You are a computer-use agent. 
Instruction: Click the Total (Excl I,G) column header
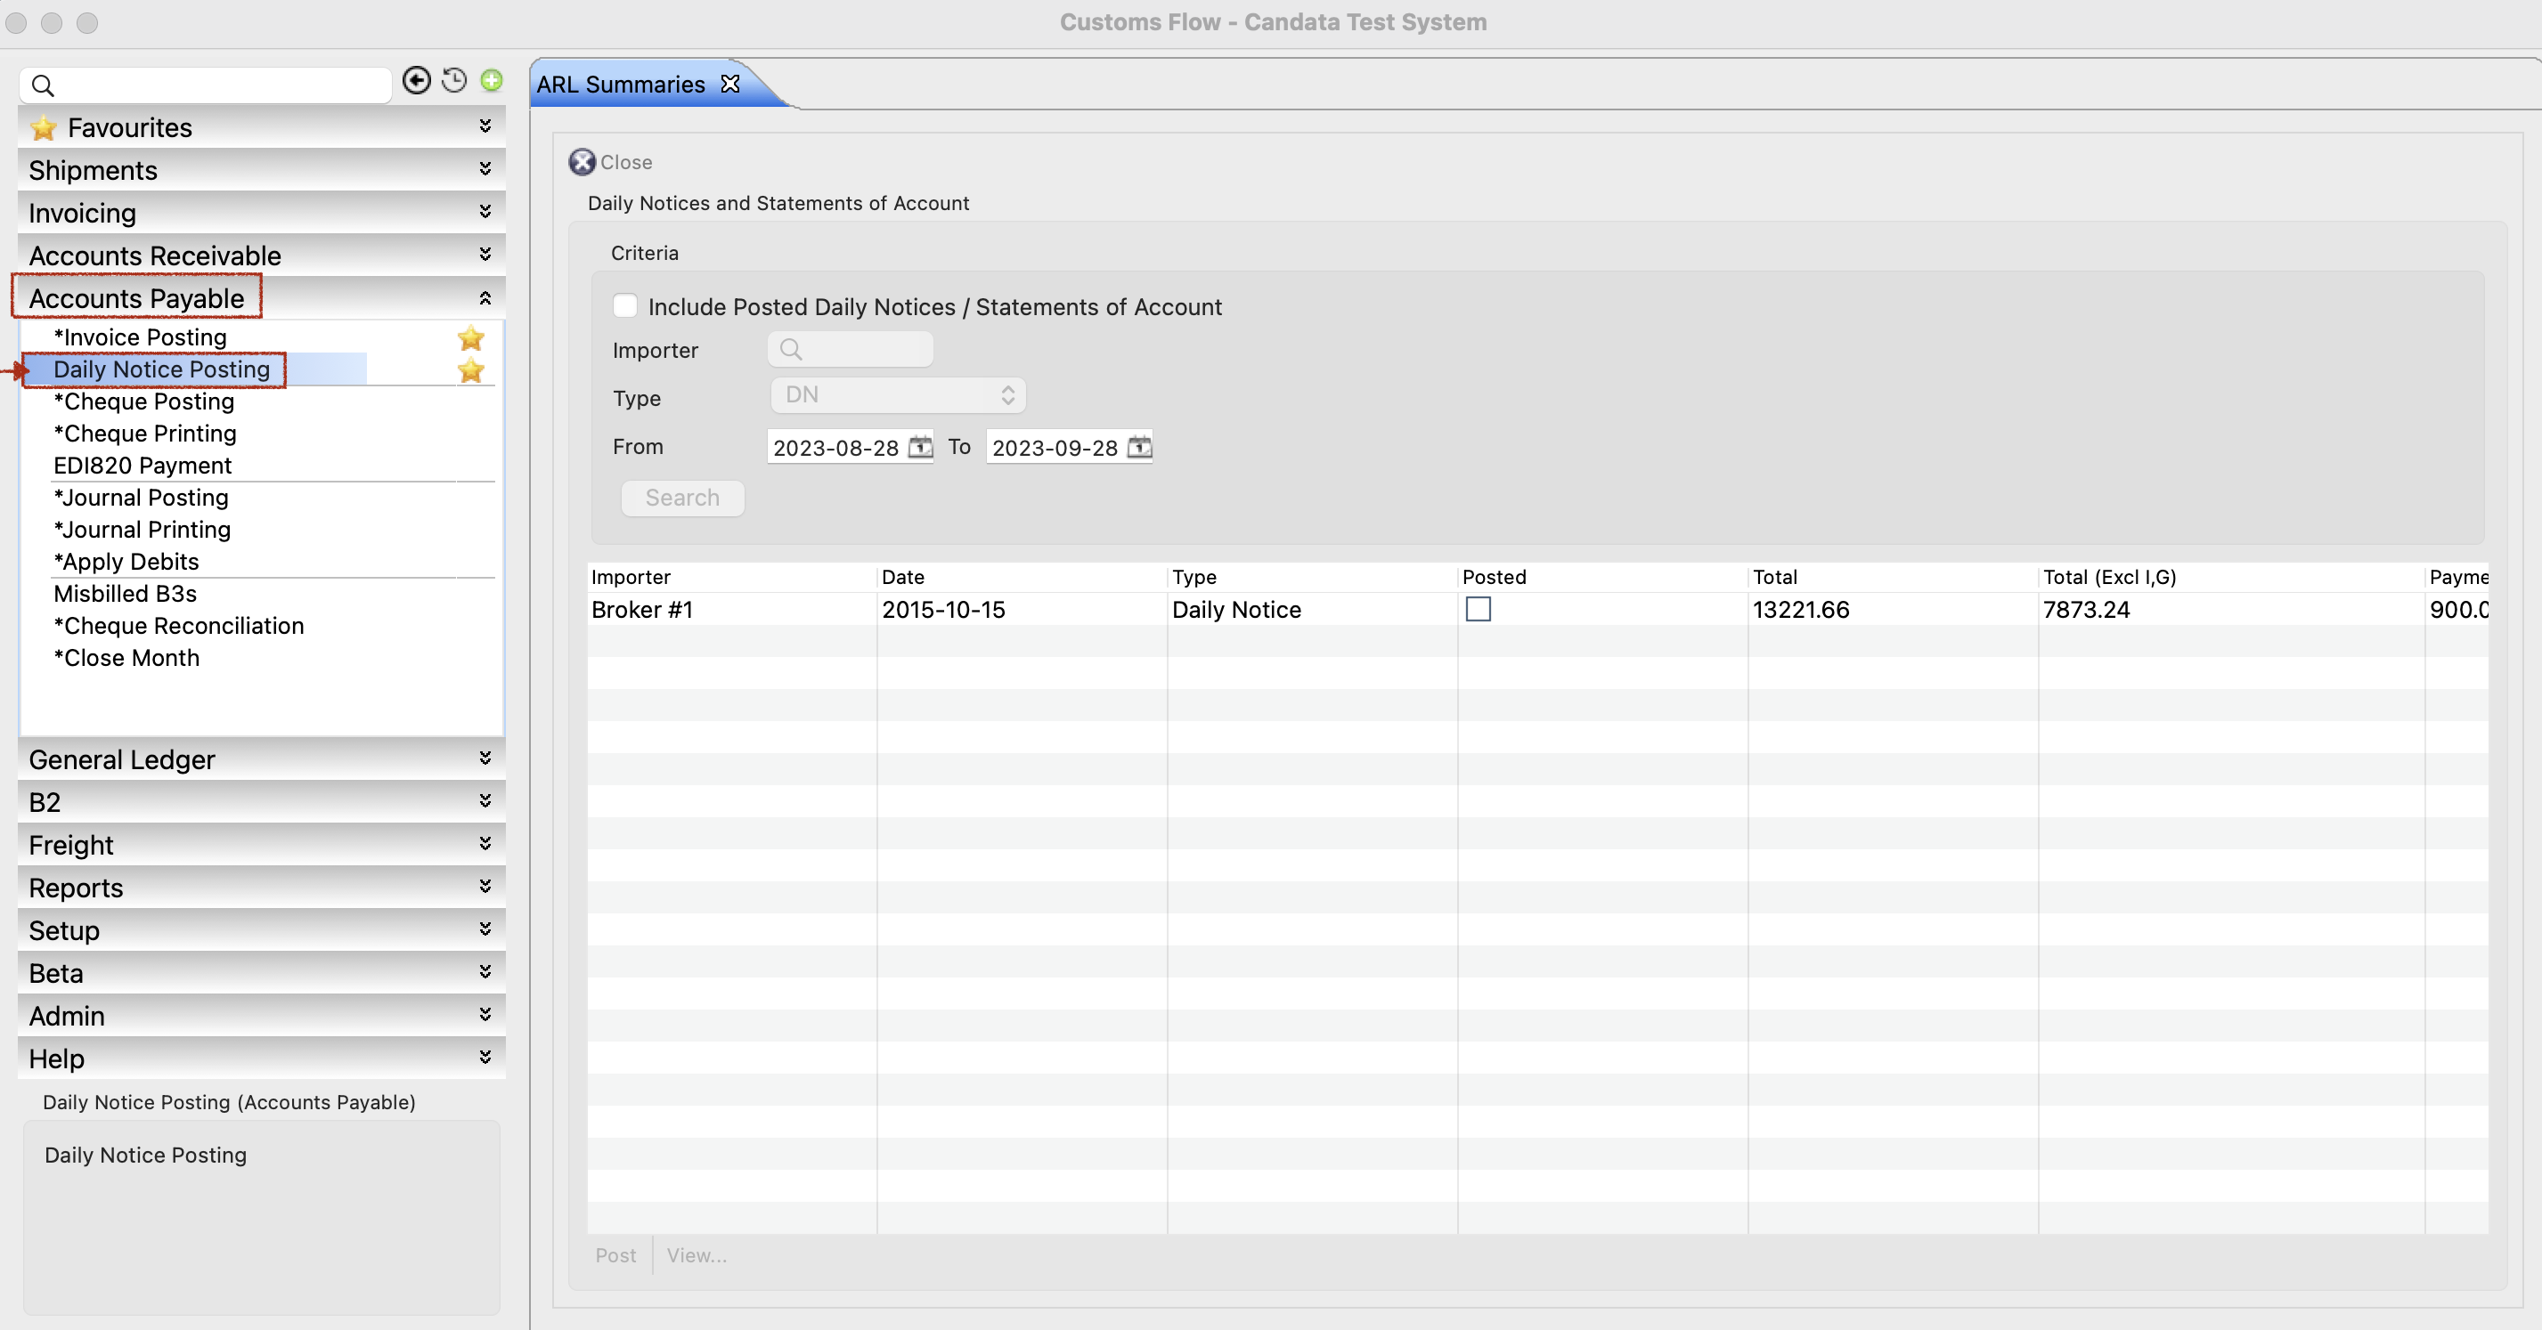2230,577
